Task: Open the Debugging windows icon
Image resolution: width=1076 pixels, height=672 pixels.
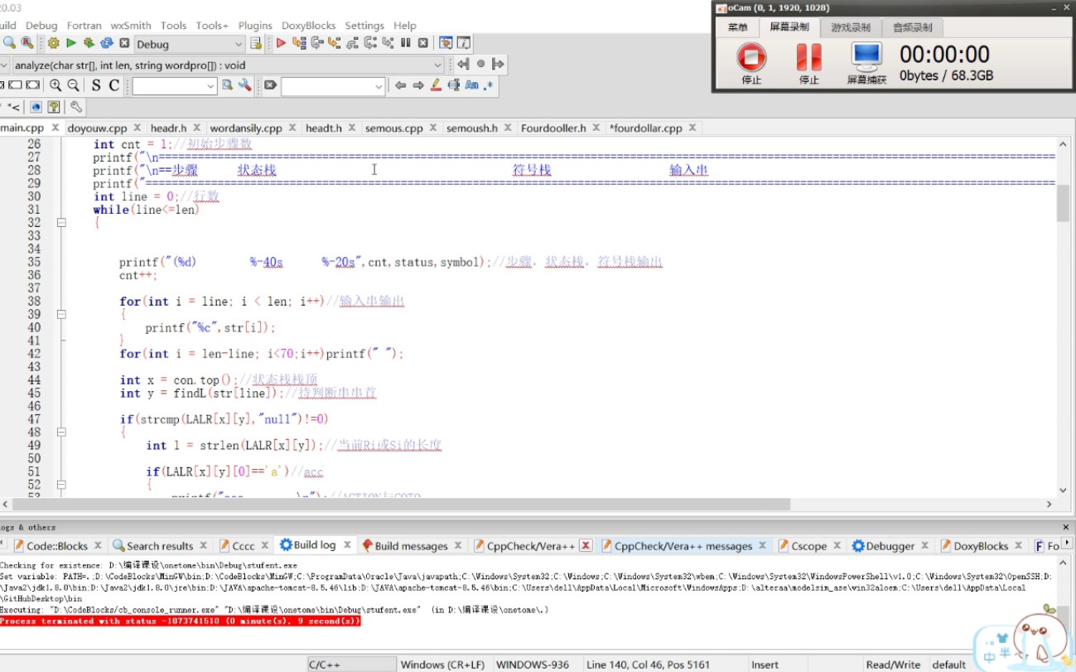Action: [445, 43]
